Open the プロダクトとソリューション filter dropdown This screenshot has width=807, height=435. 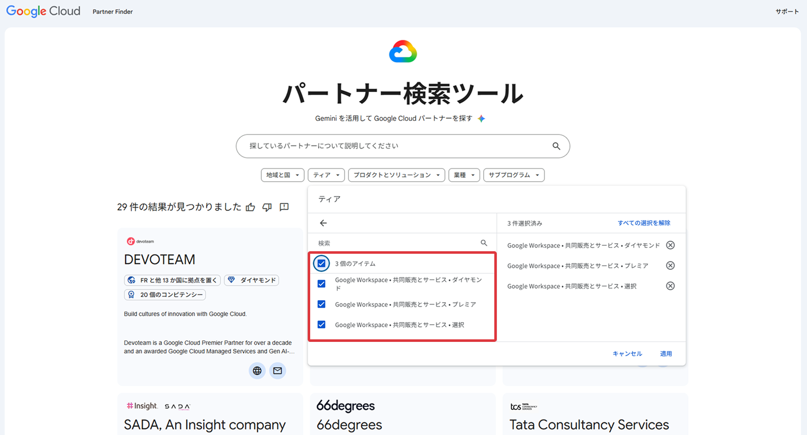[x=396, y=175]
